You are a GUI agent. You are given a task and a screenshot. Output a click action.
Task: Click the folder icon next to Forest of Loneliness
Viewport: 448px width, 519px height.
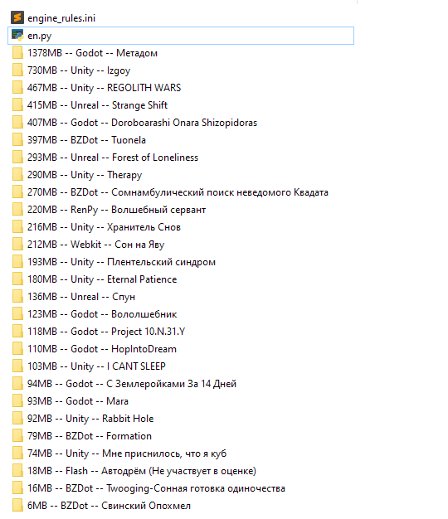click(17, 158)
